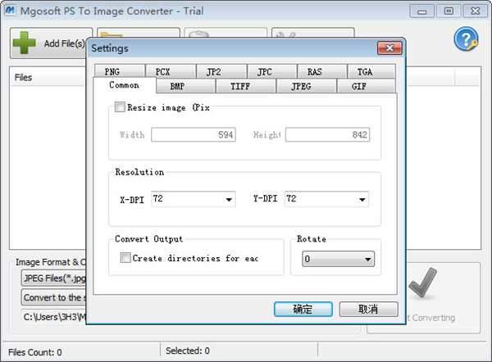
Task: Click the Selected: 0 status text
Action: click(188, 351)
